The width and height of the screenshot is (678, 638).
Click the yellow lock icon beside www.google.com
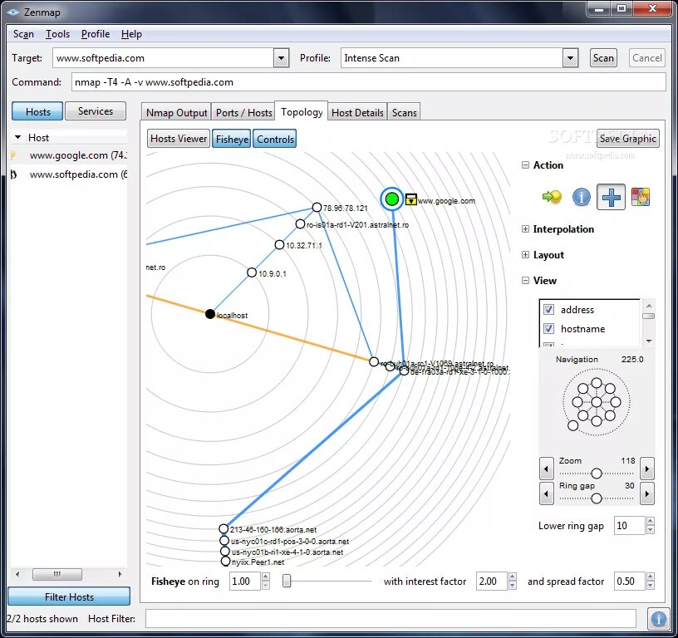coord(410,199)
